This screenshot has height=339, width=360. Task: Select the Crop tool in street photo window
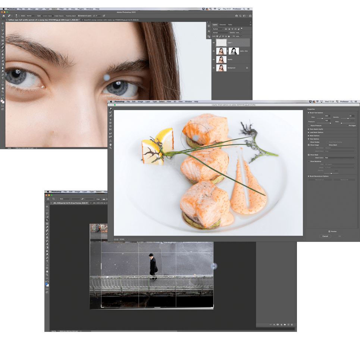pyautogui.click(x=47, y=220)
